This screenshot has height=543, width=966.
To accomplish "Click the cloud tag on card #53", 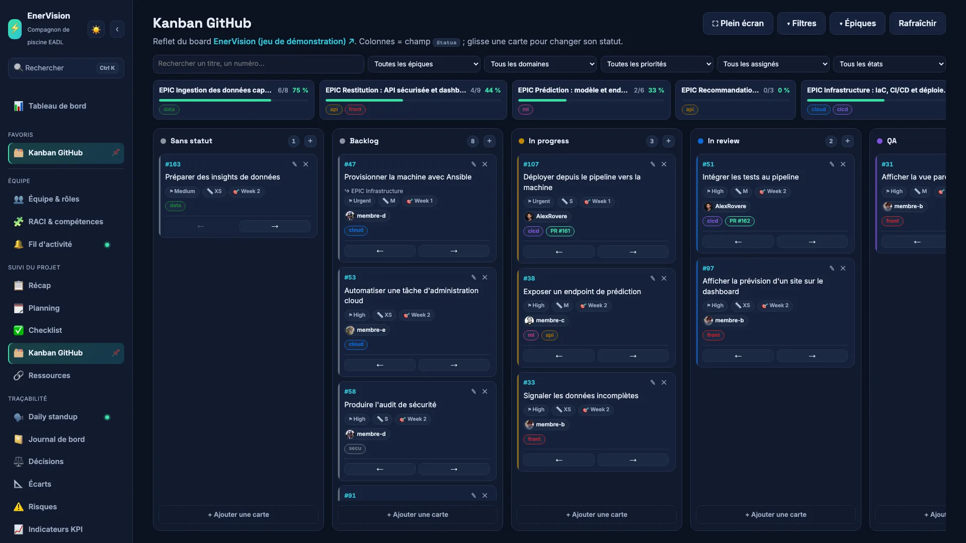I will pyautogui.click(x=356, y=344).
